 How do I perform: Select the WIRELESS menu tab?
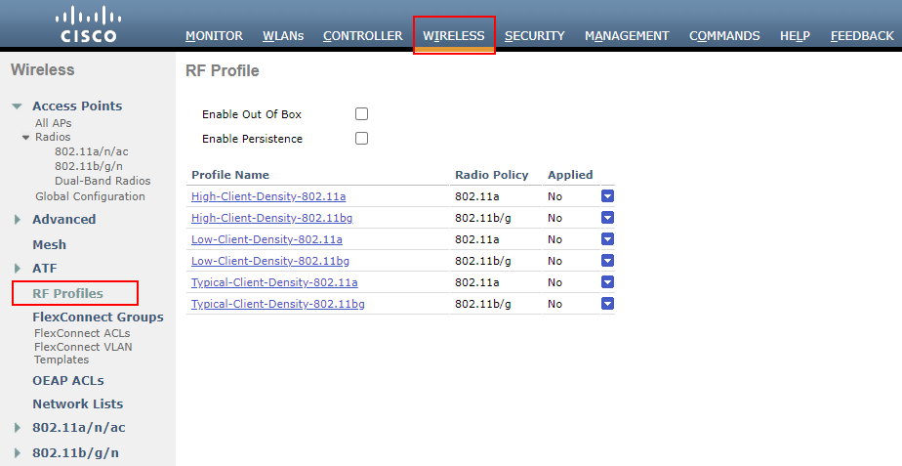coord(454,36)
